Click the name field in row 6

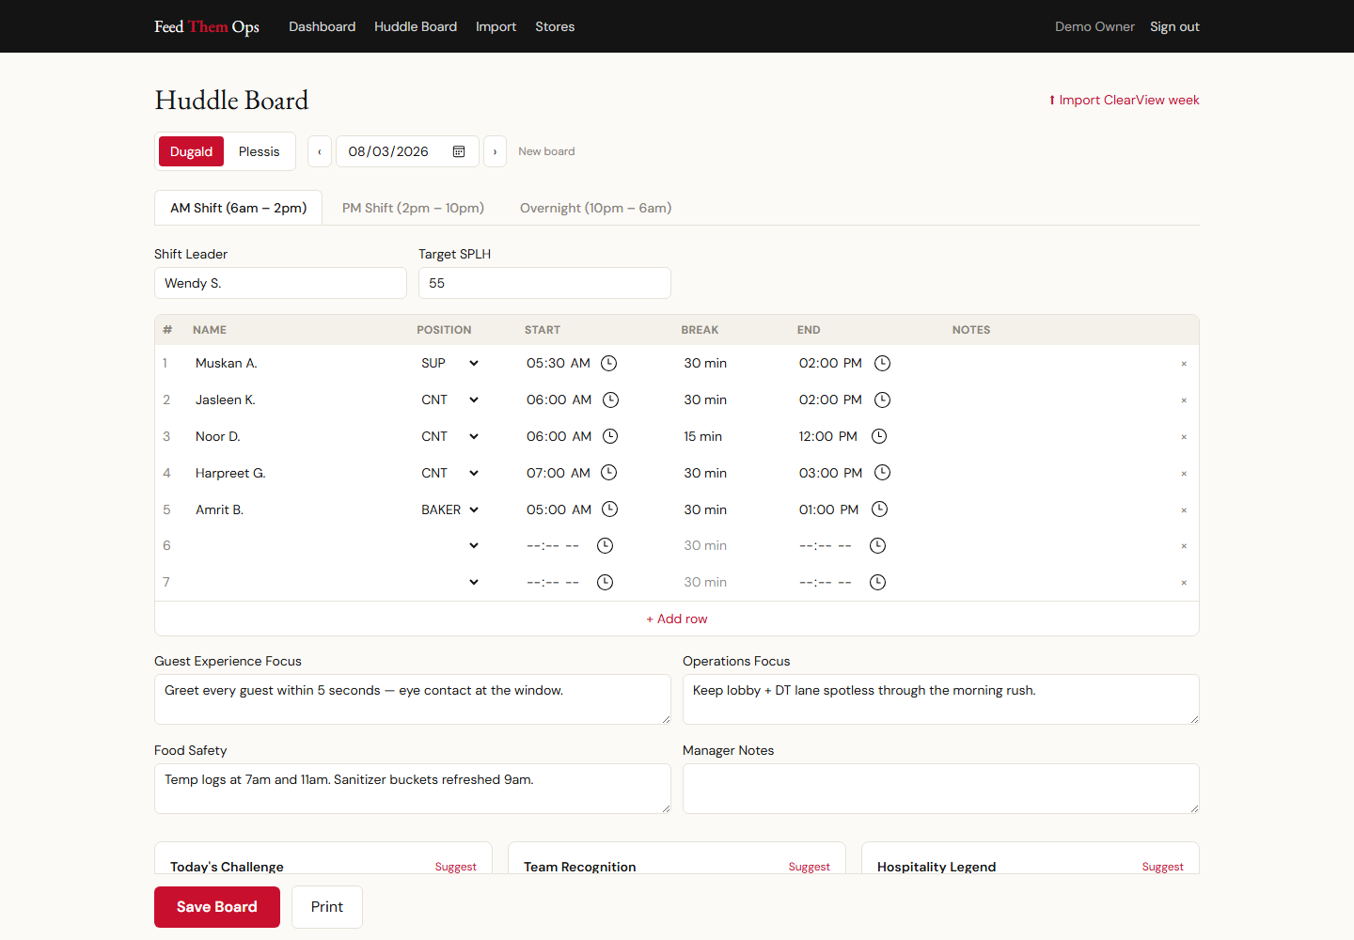coord(299,545)
